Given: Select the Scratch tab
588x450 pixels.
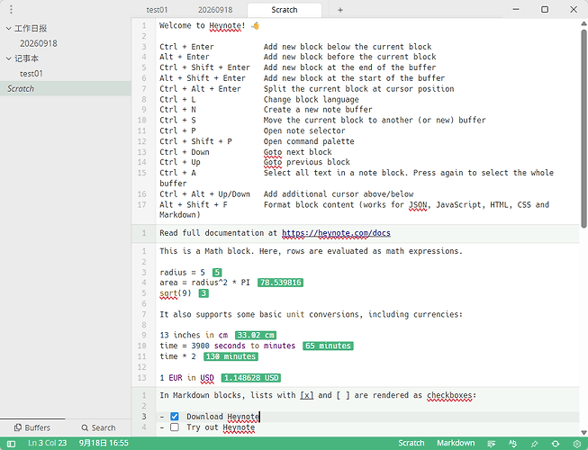Looking at the screenshot, I should point(285,10).
